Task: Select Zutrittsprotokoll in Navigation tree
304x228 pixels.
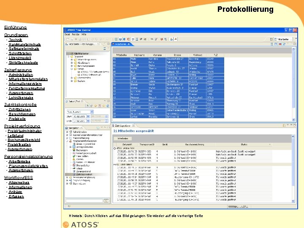Action: (x=84, y=174)
